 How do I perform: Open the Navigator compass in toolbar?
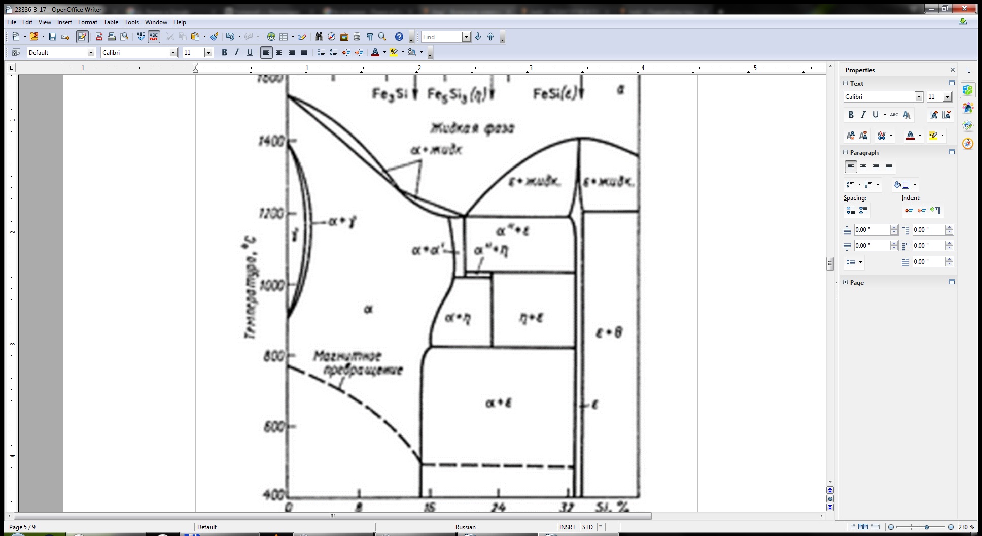331,37
